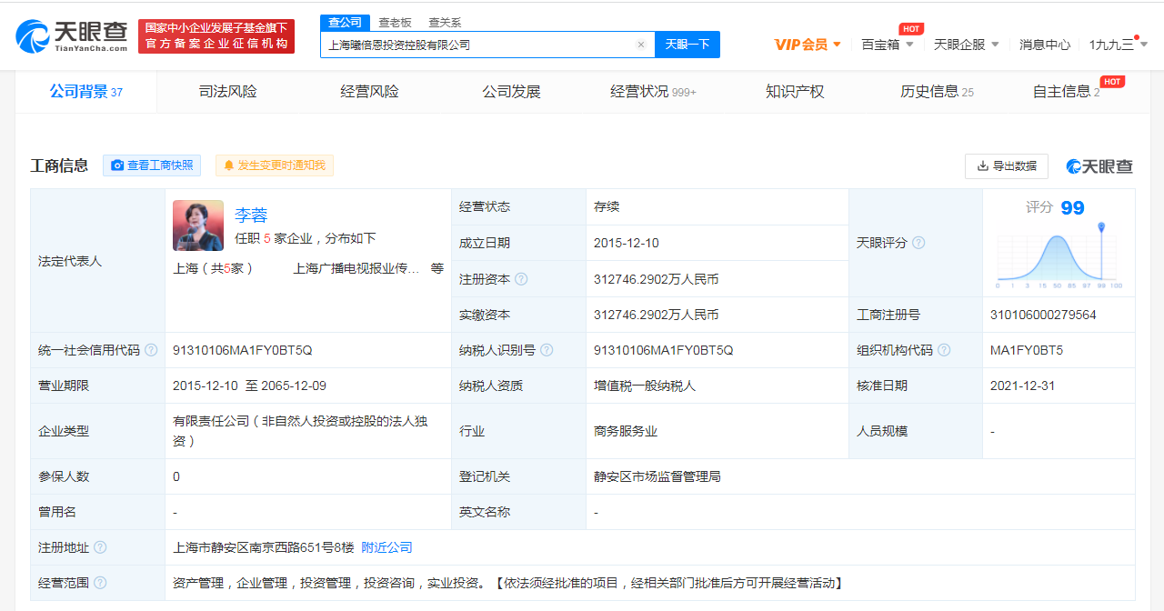Open the 司法风险 tab

pyautogui.click(x=228, y=92)
